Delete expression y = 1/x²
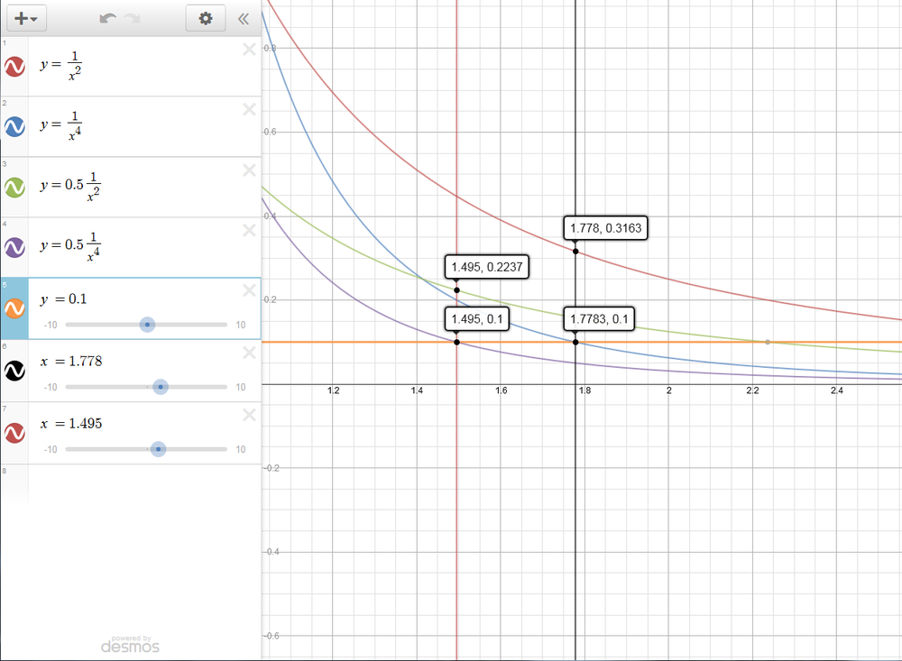The height and width of the screenshot is (661, 902). tap(249, 50)
